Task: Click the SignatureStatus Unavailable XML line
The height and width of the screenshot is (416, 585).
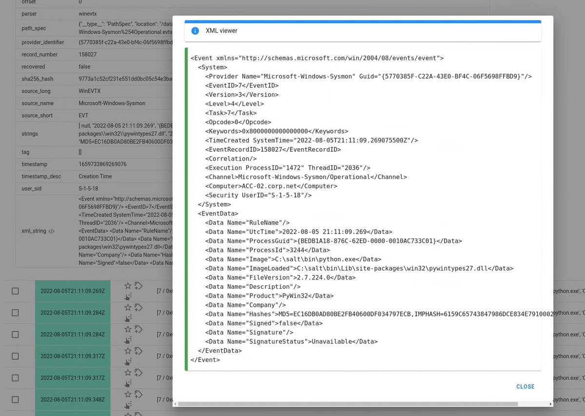Action: [x=292, y=342]
